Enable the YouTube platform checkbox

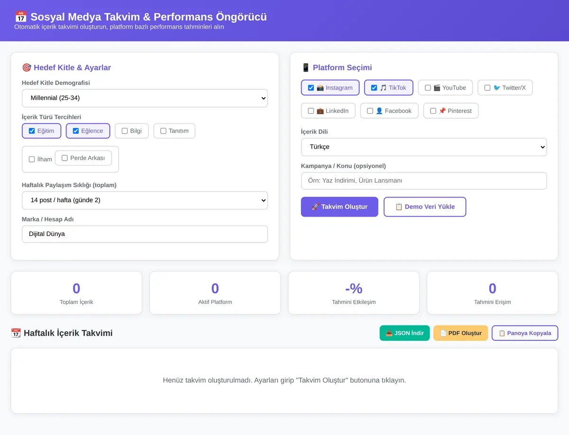pyautogui.click(x=428, y=88)
